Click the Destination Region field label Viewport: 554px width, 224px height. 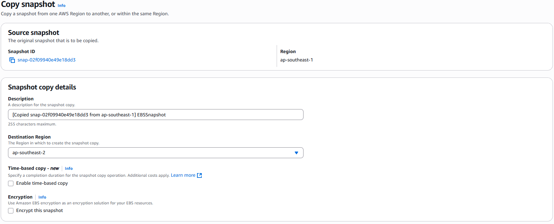[29, 137]
